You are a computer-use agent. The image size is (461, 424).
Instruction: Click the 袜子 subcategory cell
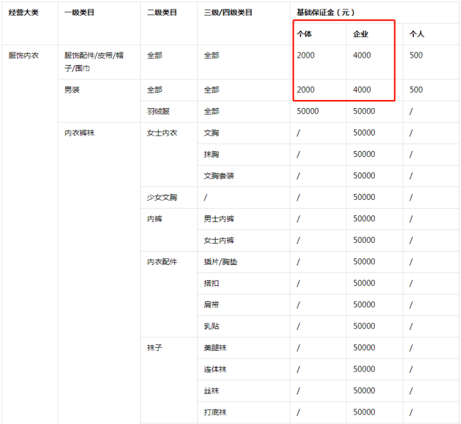click(x=155, y=348)
